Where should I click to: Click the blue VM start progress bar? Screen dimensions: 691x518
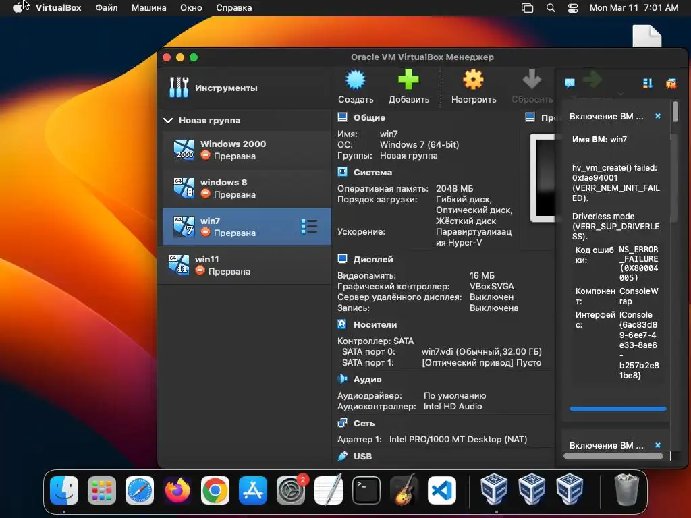[618, 409]
